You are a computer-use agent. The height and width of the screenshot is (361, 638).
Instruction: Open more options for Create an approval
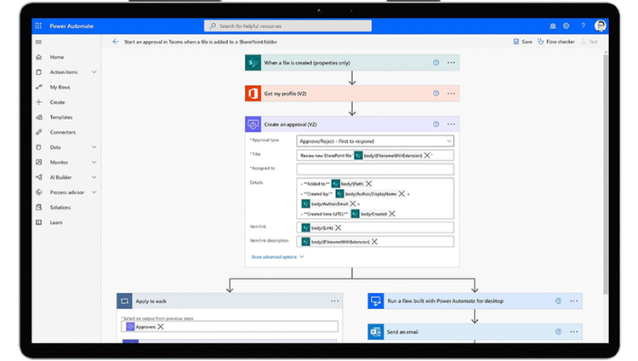451,124
